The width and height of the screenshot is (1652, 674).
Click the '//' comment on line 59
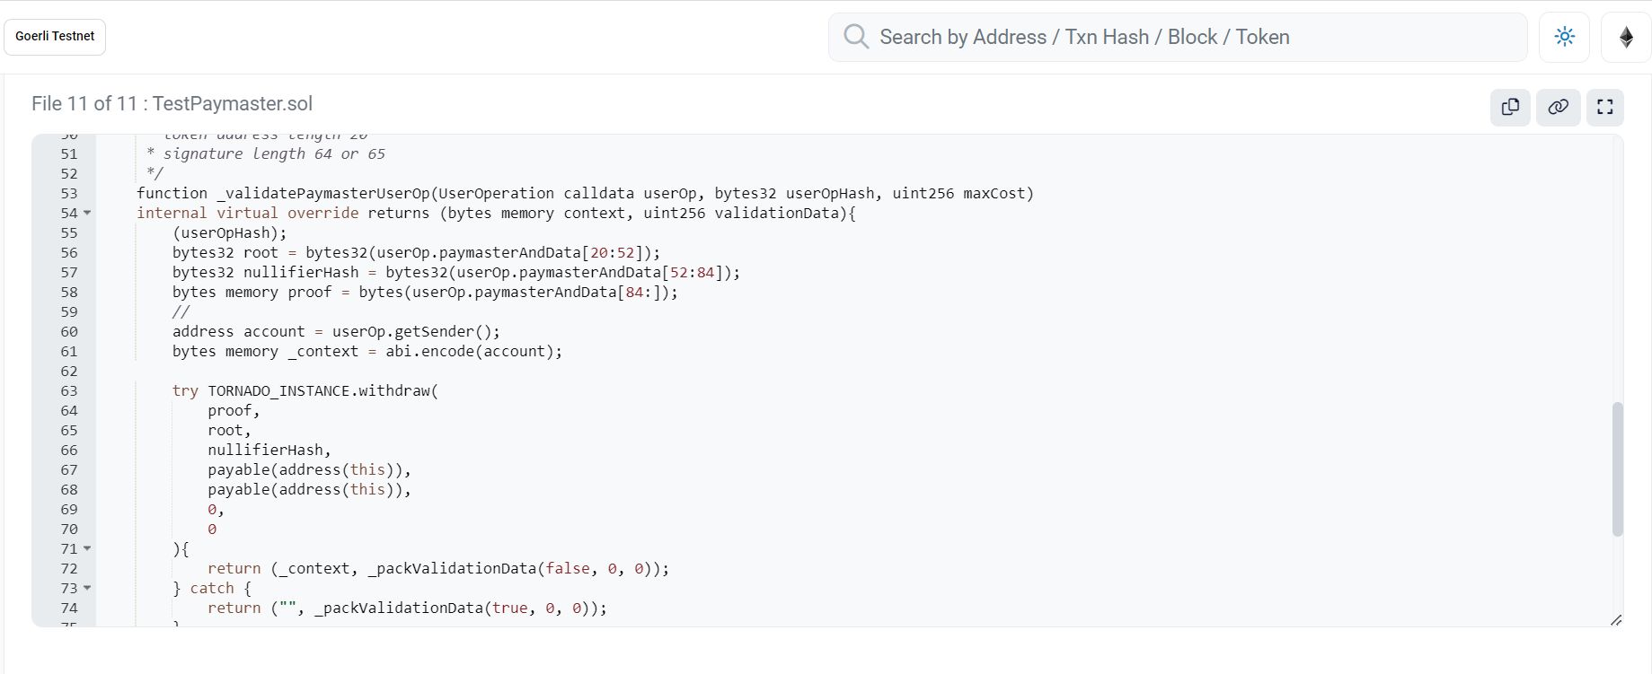(181, 311)
